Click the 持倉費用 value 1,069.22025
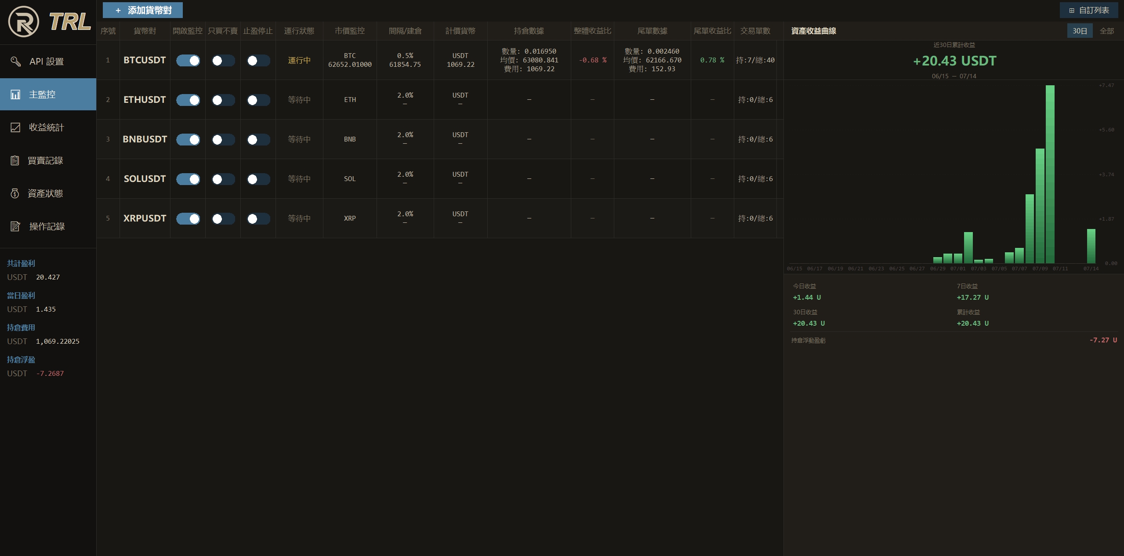Image resolution: width=1124 pixels, height=556 pixels. [58, 342]
